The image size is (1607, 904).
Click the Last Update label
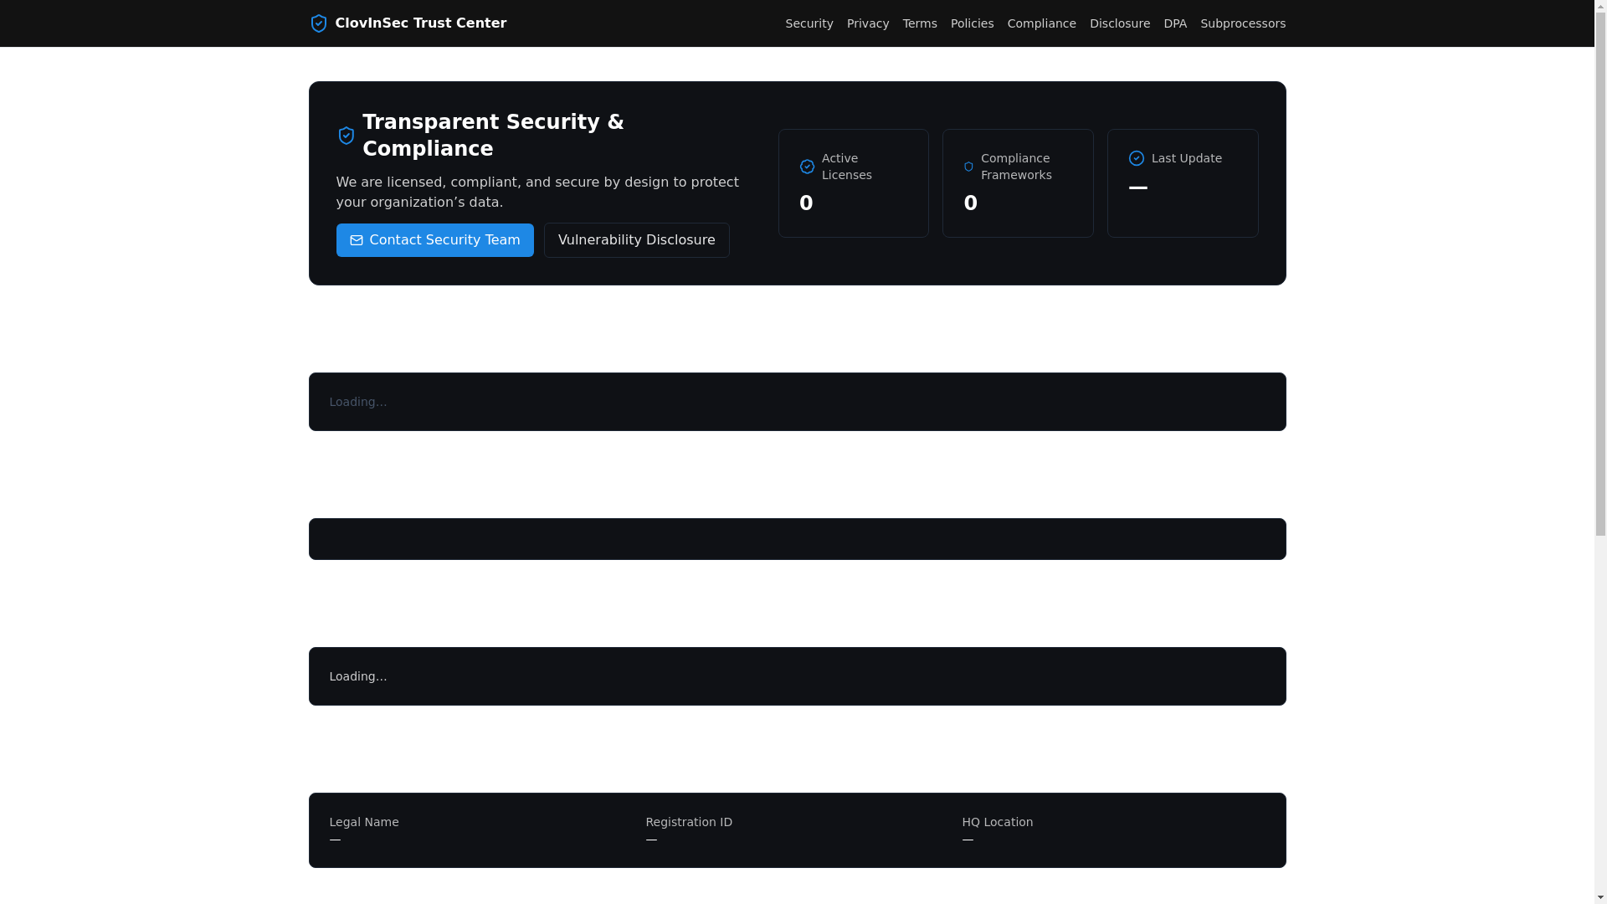click(1187, 158)
